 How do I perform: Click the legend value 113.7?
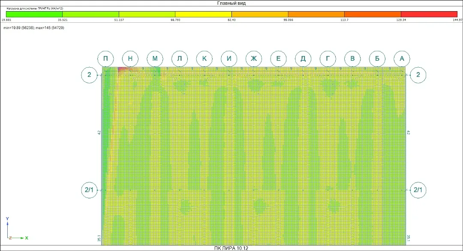[344, 20]
